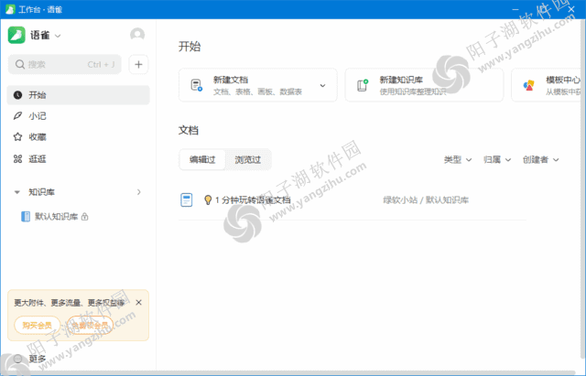This screenshot has width=586, height=376.
Task: Minimize the Yuque window
Action: (515, 9)
